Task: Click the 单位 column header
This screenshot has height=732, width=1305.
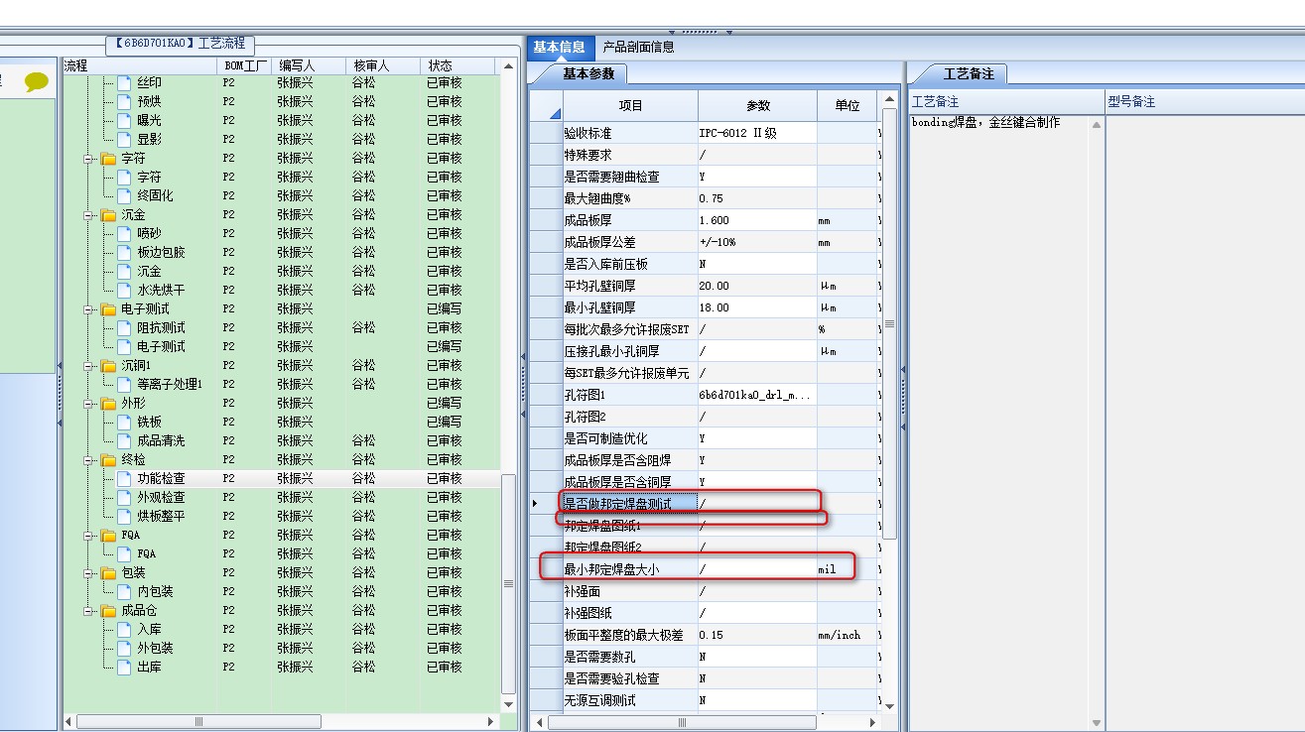Action: (847, 105)
